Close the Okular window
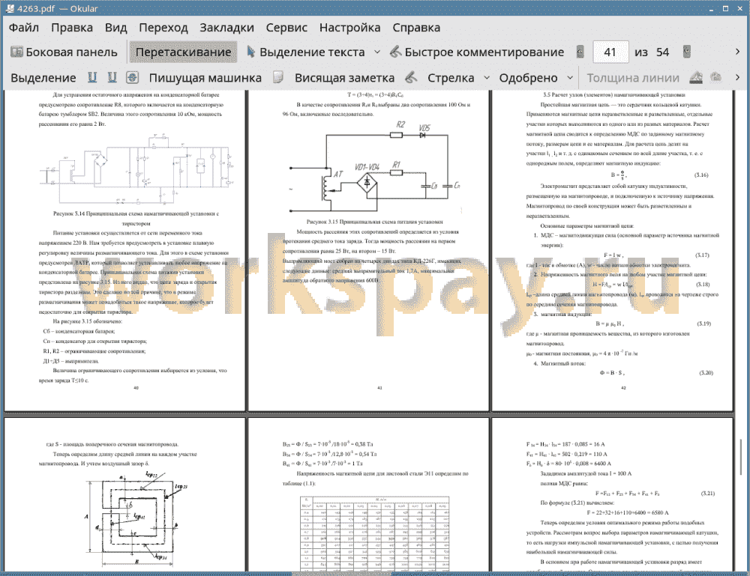 coord(739,8)
